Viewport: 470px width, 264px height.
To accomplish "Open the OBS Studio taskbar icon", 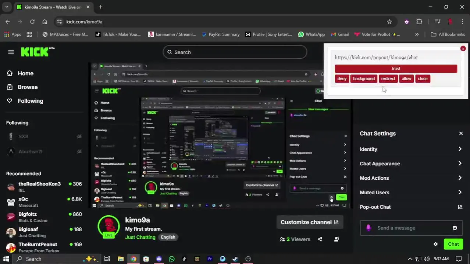I will pos(248,259).
